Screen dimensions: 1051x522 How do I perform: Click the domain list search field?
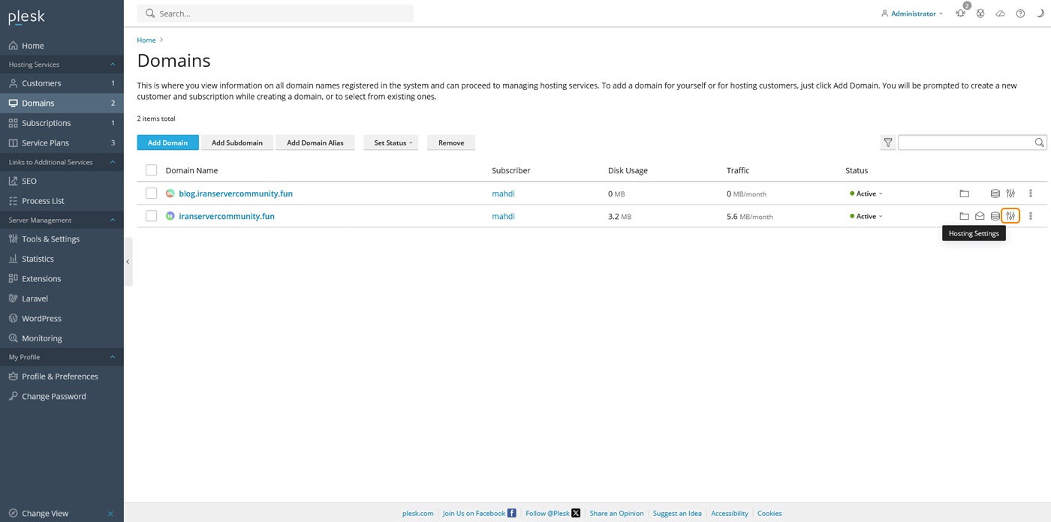point(965,142)
